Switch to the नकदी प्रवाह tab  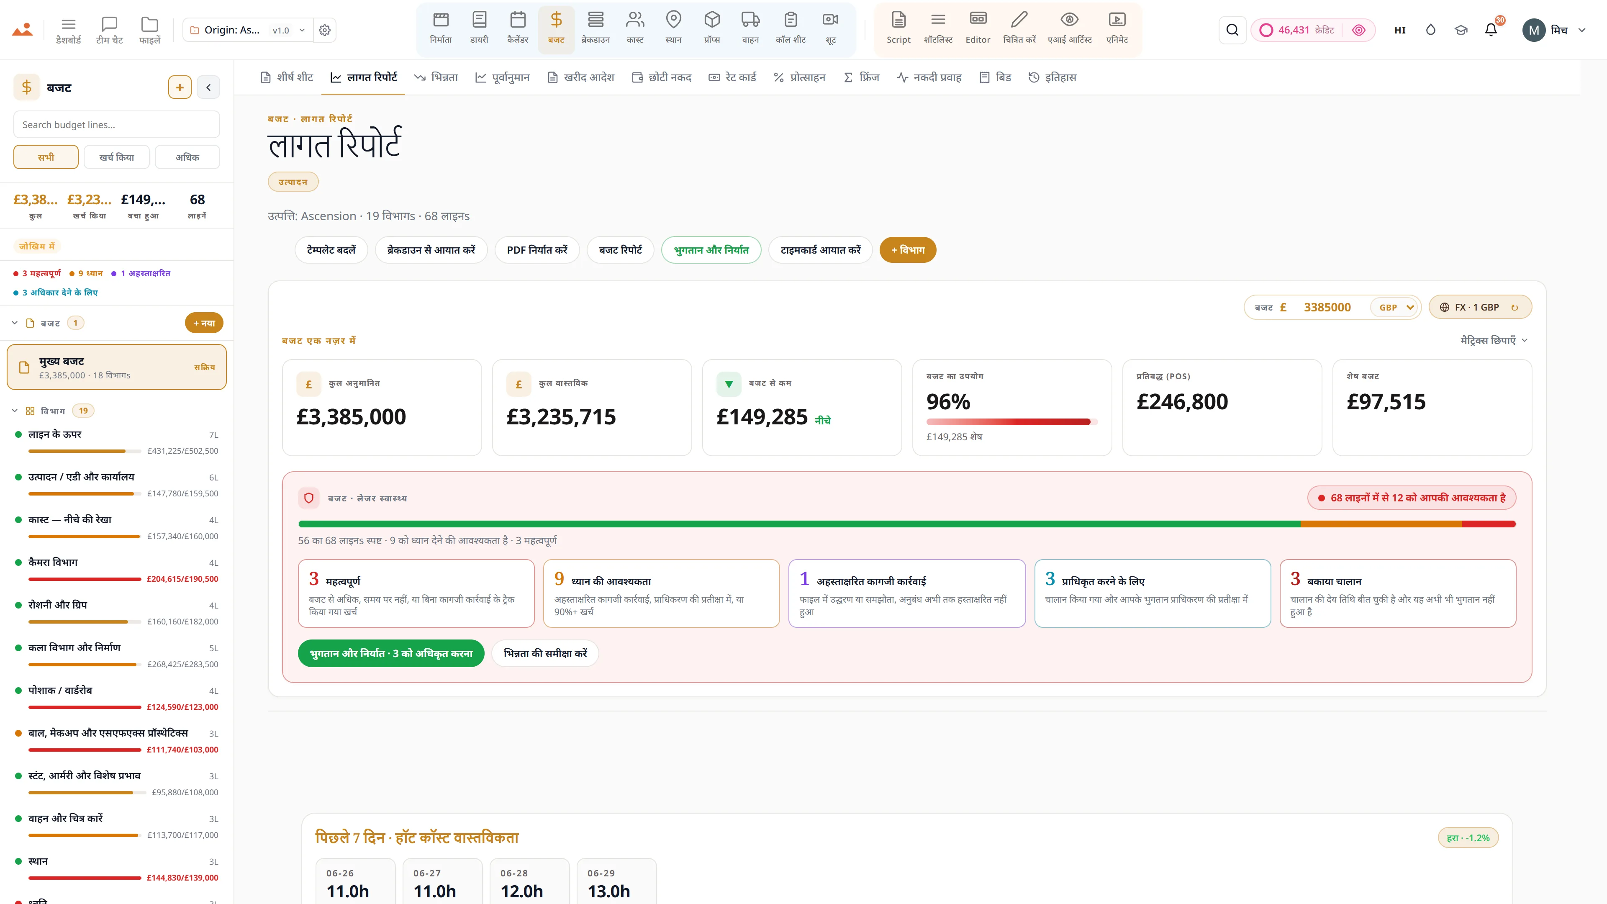929,77
